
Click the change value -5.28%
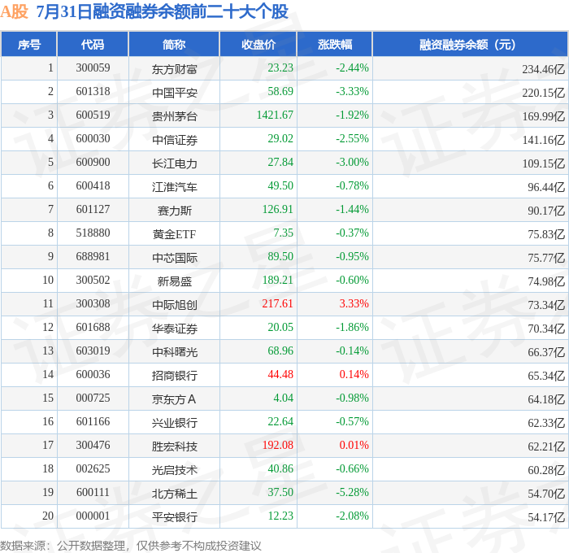click(x=352, y=493)
